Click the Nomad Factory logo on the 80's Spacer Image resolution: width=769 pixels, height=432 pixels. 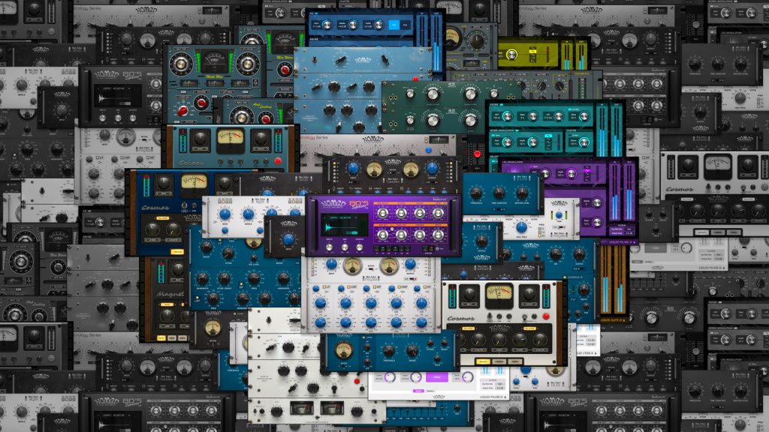tap(333, 202)
